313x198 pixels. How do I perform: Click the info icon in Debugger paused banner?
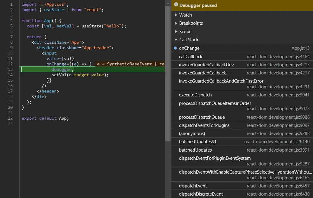point(176,5)
